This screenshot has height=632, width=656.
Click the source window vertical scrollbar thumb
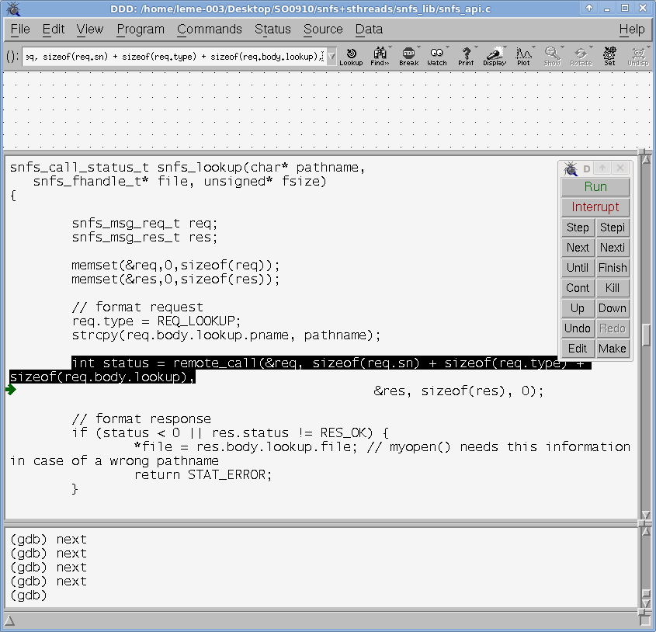[647, 335]
